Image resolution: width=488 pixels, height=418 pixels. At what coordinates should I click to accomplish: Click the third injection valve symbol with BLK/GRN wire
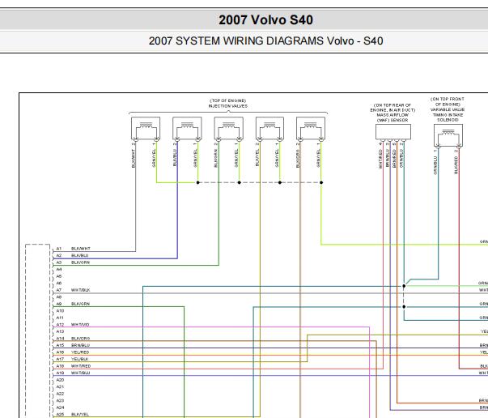[228, 128]
